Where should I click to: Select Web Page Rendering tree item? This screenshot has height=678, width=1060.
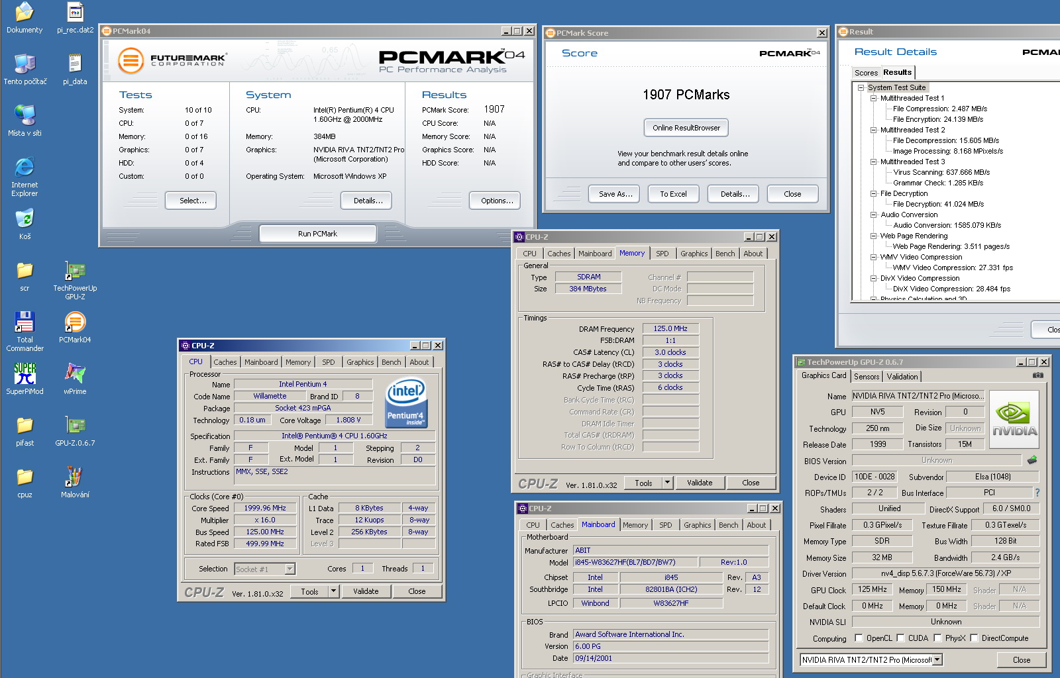point(914,236)
